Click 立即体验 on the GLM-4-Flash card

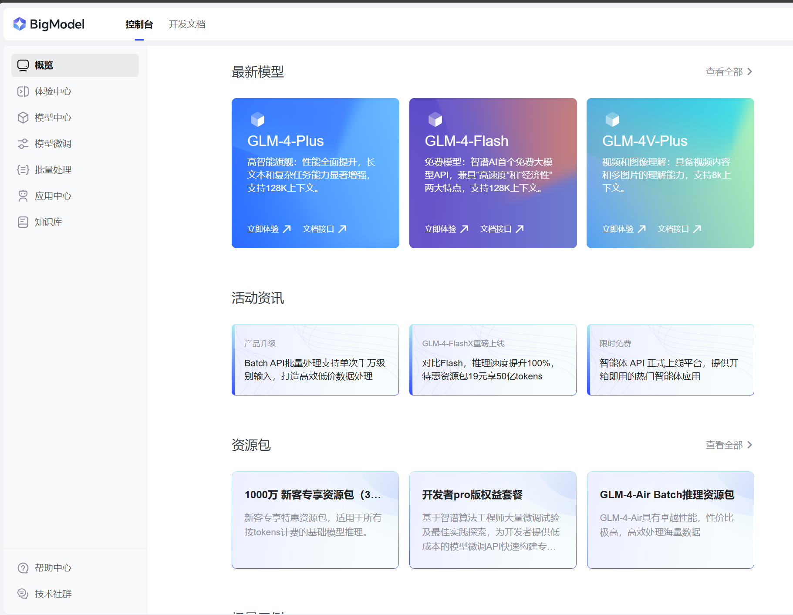point(446,229)
